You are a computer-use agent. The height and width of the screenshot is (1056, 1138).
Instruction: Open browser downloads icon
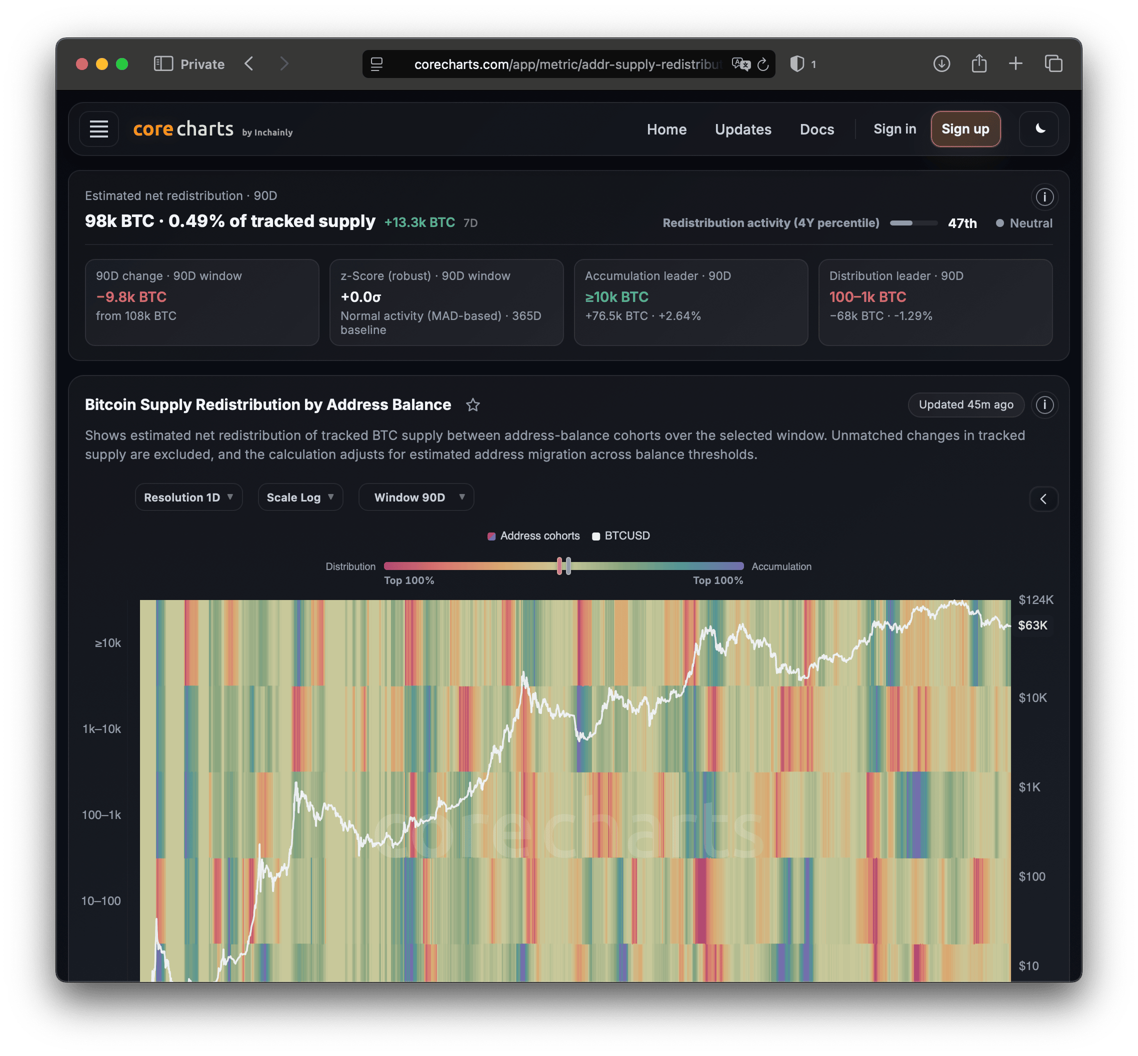(941, 64)
